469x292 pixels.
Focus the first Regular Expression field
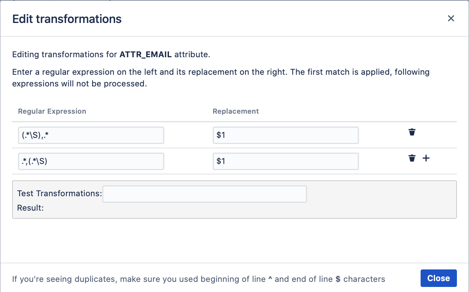click(91, 135)
